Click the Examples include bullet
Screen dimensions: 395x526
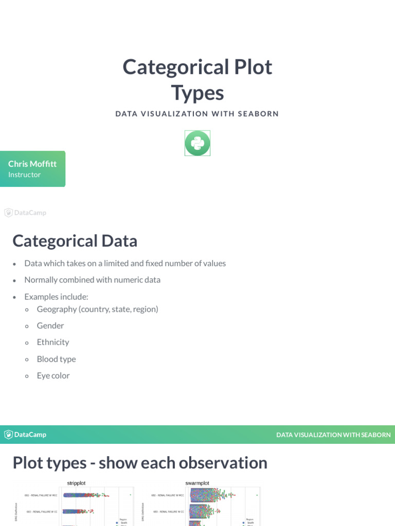click(x=57, y=297)
